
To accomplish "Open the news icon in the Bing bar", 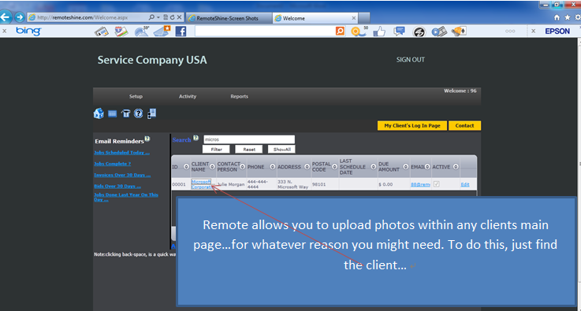I will (x=101, y=31).
